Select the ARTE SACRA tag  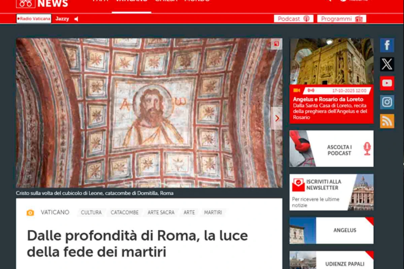(161, 213)
